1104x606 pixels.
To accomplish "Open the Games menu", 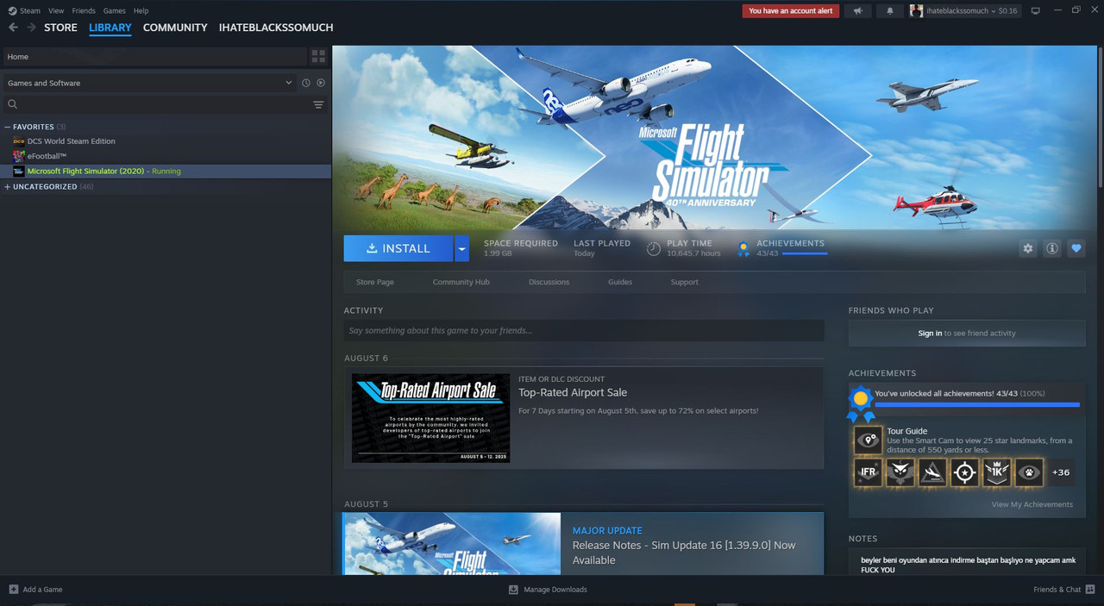I will pos(114,11).
